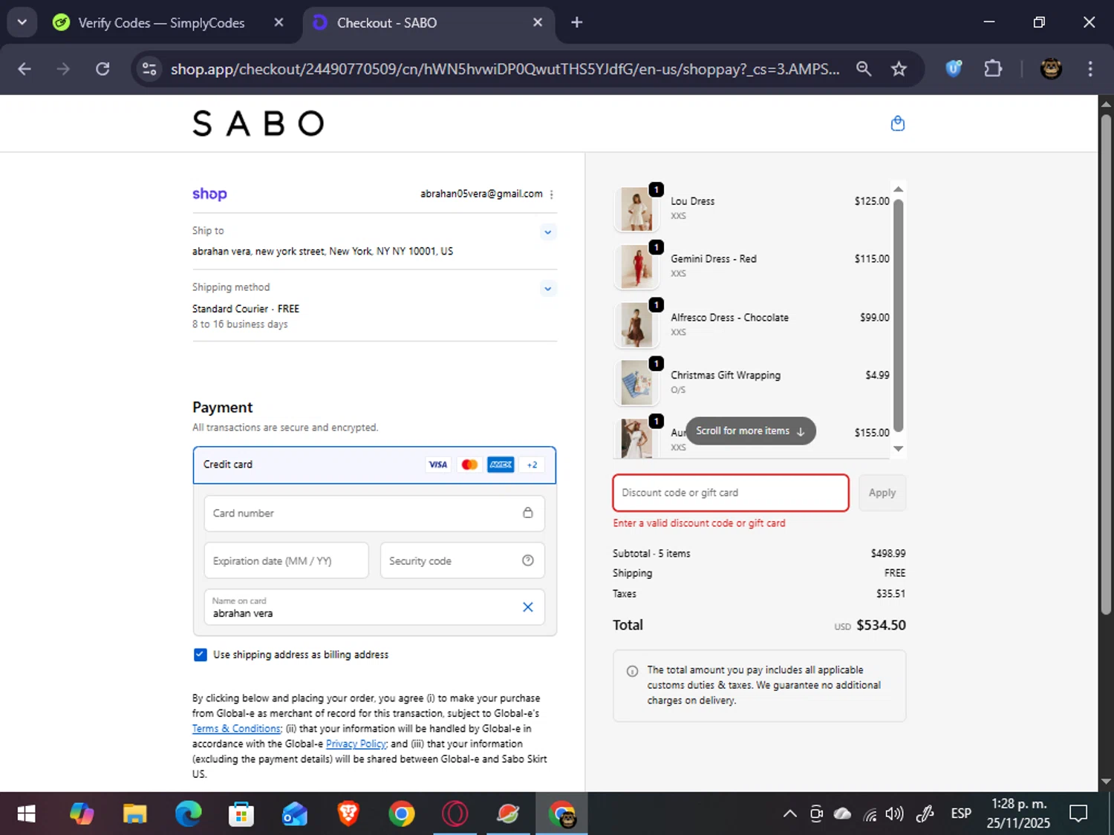
Task: Click the Lou Dress product thumbnail
Action: tap(636, 209)
